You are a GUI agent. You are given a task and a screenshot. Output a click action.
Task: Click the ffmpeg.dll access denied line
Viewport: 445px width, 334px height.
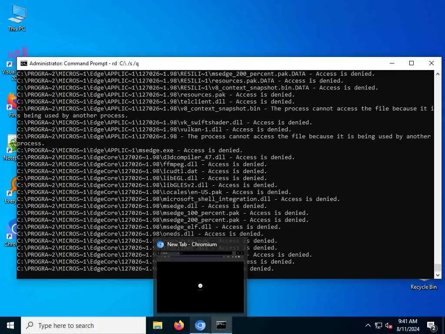(142, 164)
